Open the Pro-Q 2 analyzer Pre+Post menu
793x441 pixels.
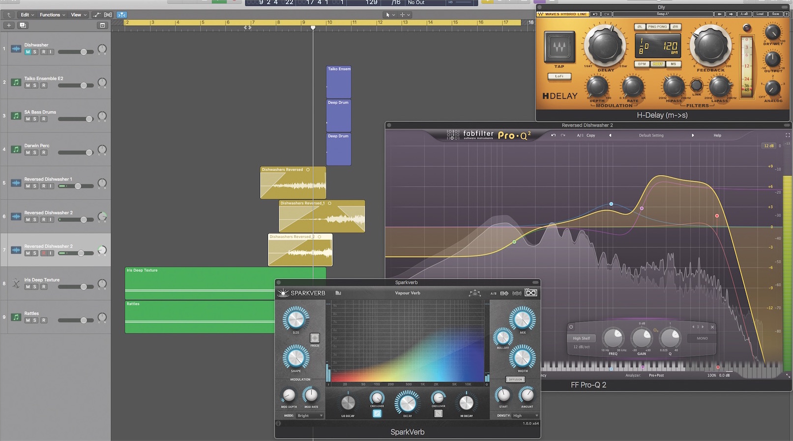pos(656,375)
